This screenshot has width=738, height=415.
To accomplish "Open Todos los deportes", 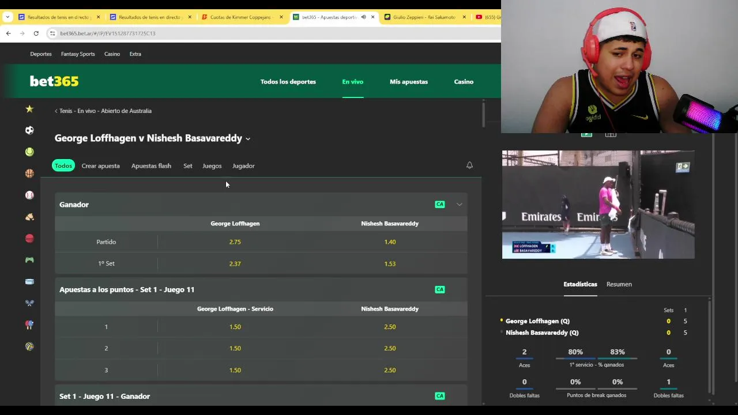I will point(288,81).
